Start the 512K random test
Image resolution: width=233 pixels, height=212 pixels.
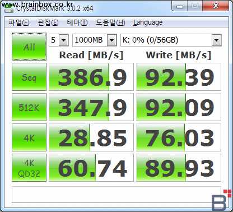tap(29, 107)
